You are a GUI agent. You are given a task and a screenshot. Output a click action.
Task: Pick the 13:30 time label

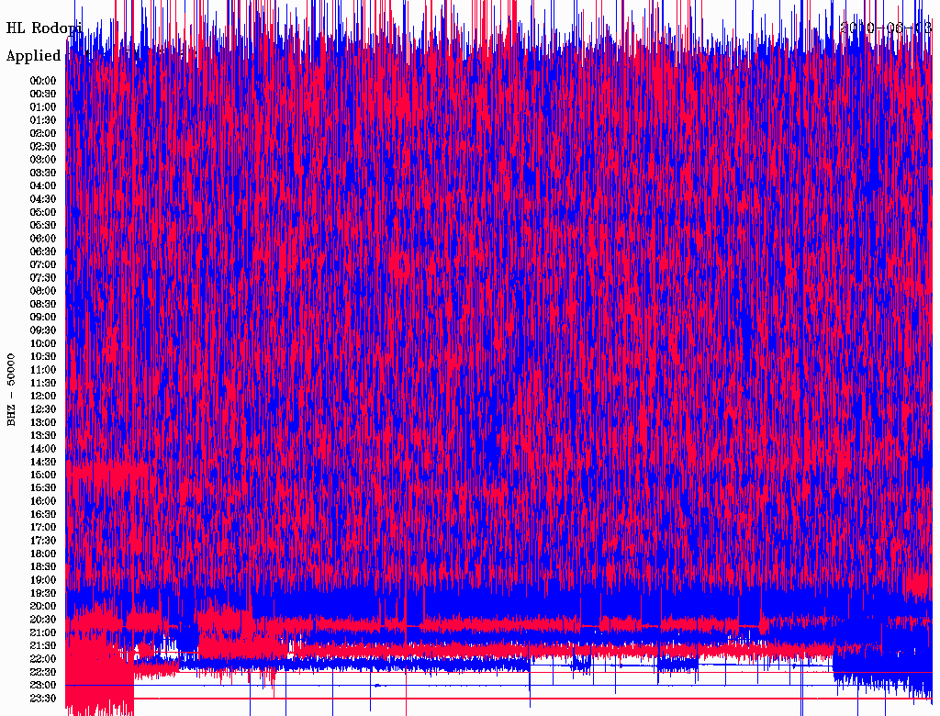pos(43,436)
